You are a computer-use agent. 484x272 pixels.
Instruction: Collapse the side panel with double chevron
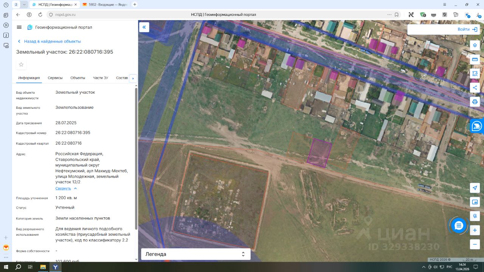(x=144, y=27)
